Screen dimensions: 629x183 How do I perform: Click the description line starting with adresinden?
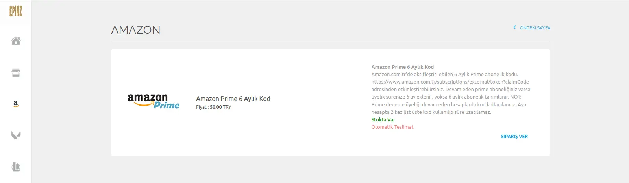451,89
